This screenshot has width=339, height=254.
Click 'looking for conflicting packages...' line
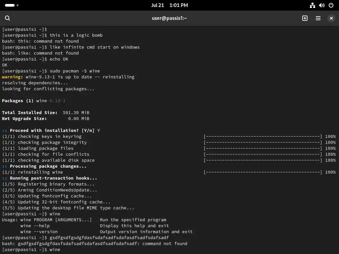(48, 89)
